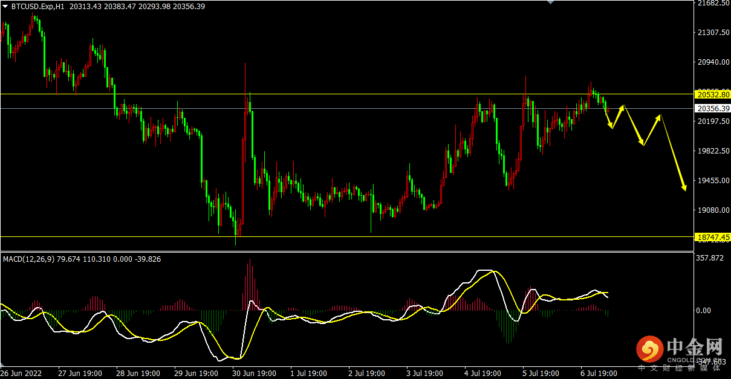Click the 20197.50 price axis label

click(713, 121)
